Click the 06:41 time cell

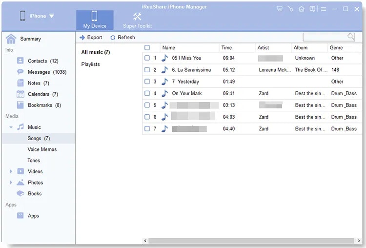coord(229,93)
